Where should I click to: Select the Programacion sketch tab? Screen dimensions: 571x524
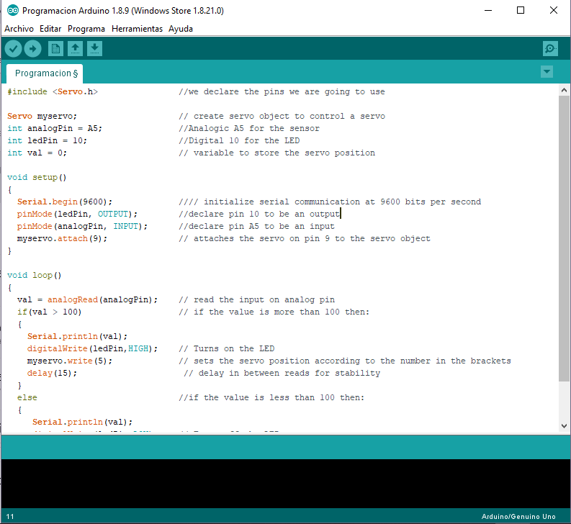[x=45, y=73]
